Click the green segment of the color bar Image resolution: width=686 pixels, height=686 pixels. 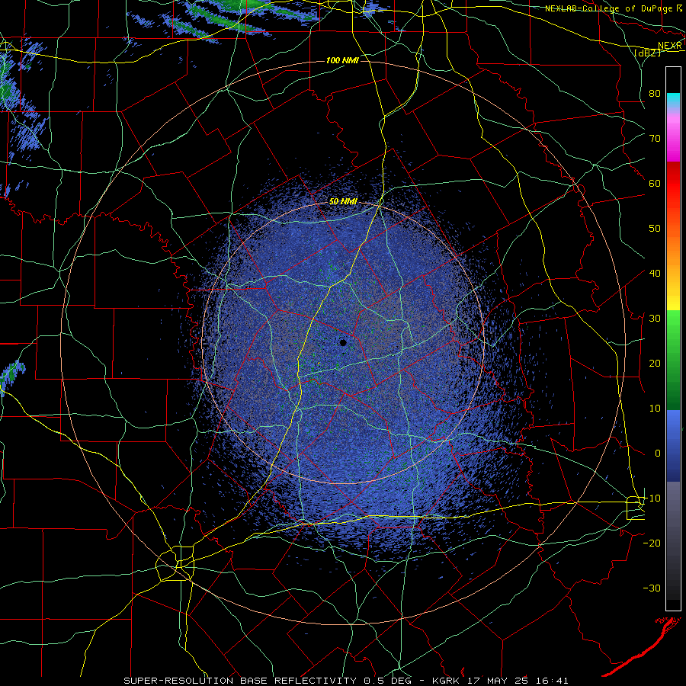coord(673,360)
